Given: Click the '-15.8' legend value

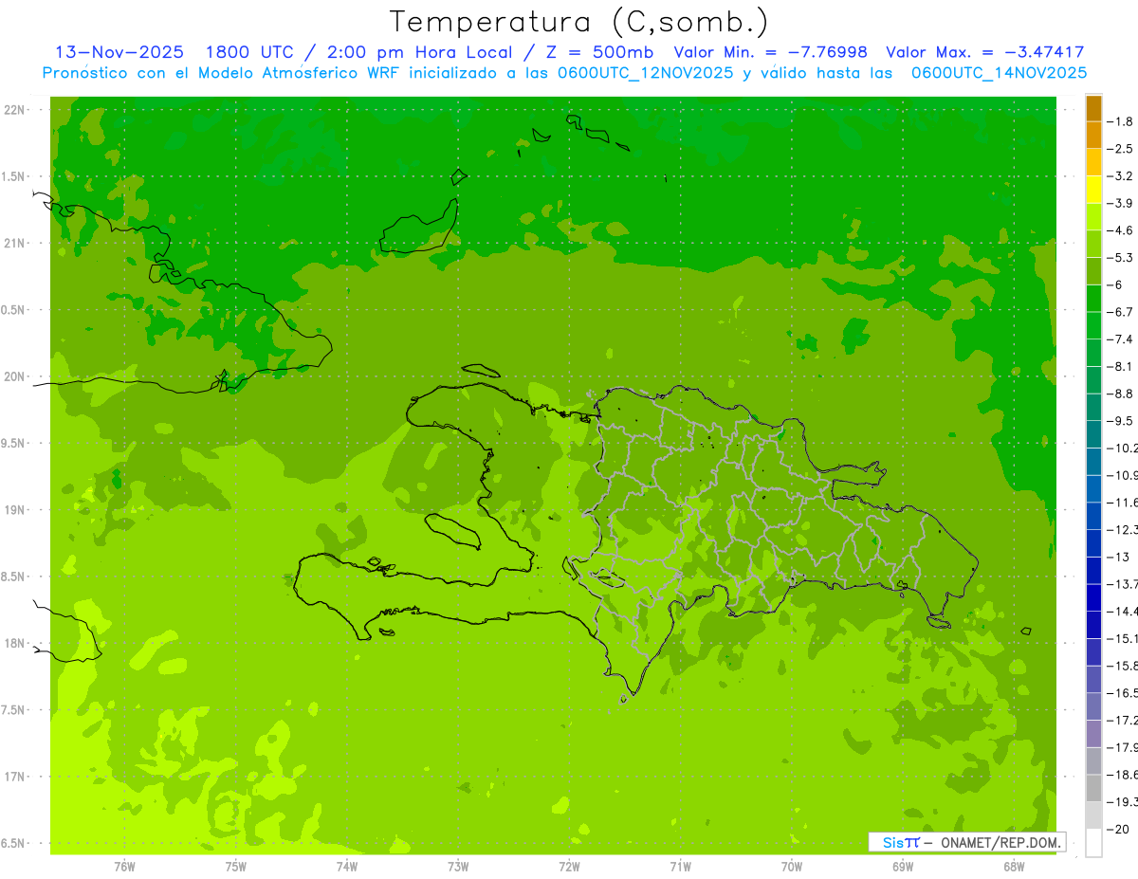Looking at the screenshot, I should (x=1123, y=666).
